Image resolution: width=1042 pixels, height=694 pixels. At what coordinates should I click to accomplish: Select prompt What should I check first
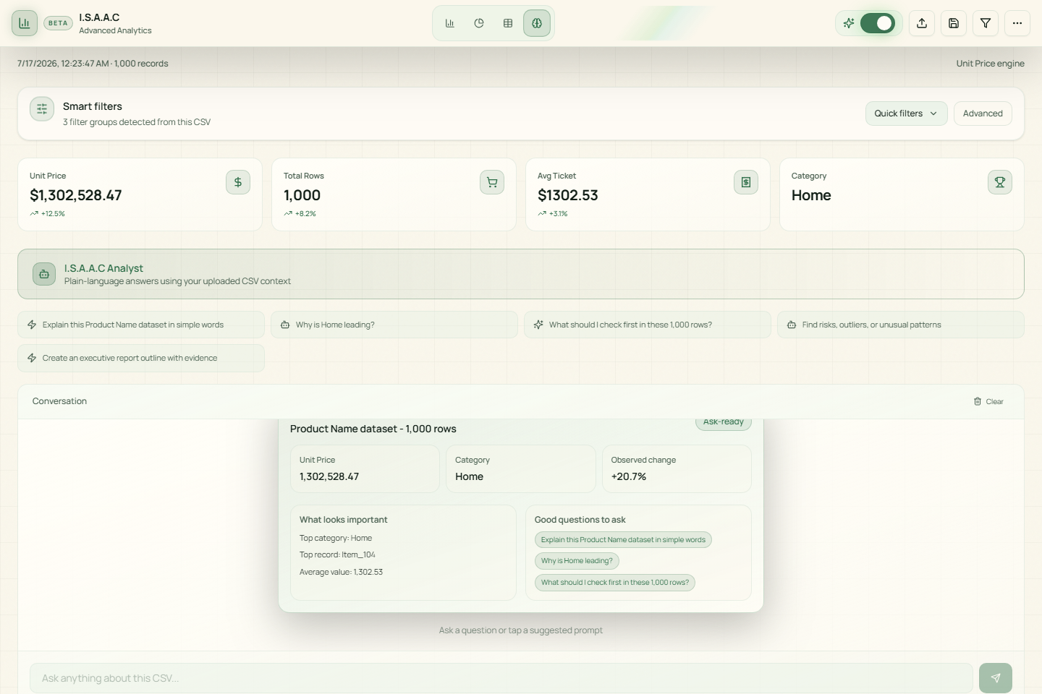point(648,325)
